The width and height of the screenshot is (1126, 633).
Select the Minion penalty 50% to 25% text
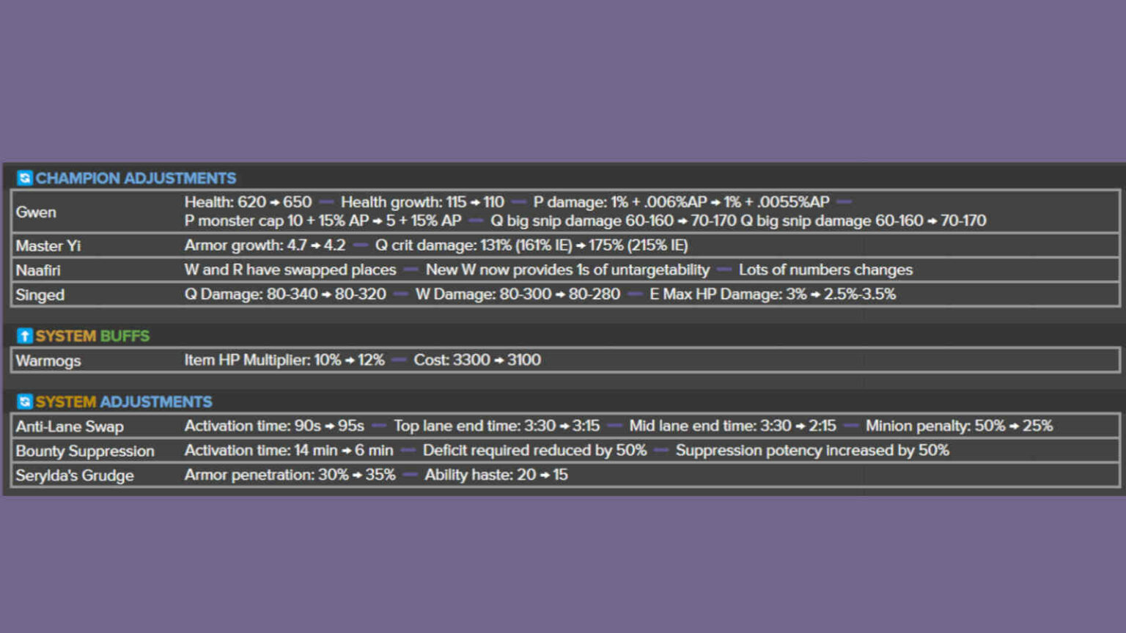(x=959, y=426)
